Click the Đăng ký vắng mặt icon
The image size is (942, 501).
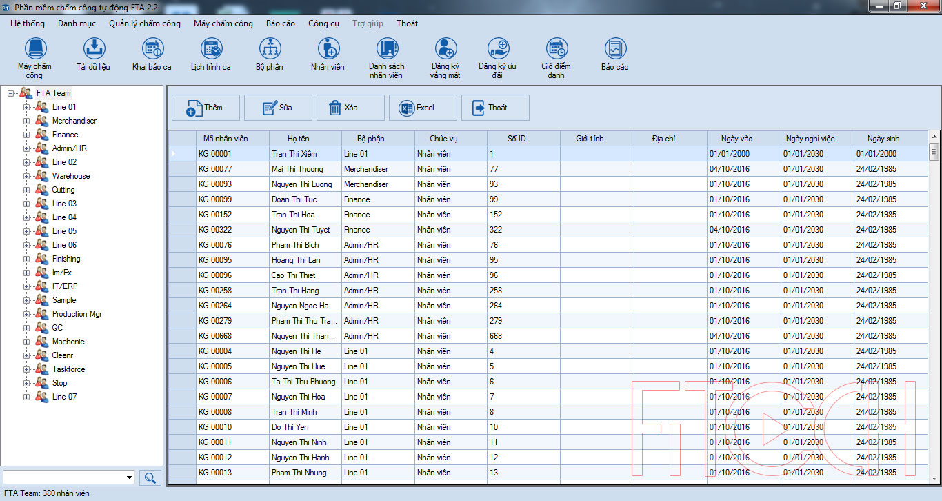click(445, 49)
